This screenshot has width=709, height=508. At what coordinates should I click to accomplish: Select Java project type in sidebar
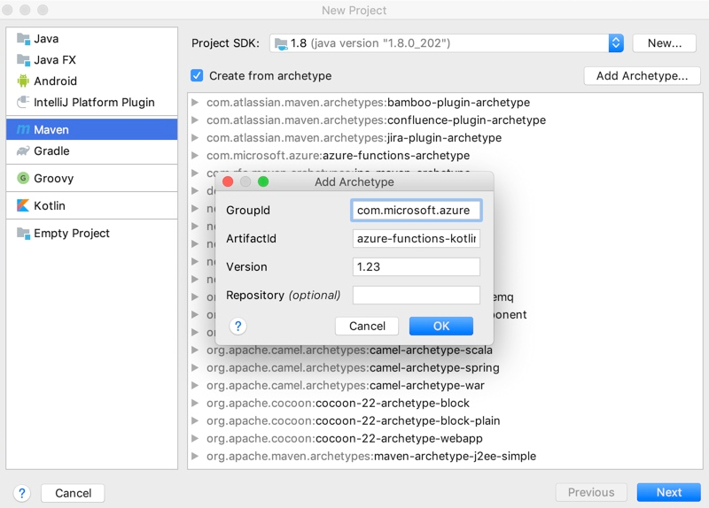(x=92, y=39)
